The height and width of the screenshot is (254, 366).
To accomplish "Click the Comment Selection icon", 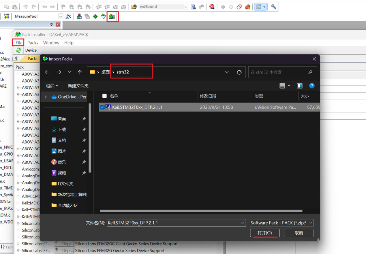I will 115,7.
